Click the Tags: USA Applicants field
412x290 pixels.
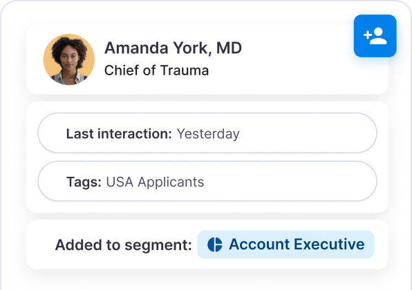point(207,181)
